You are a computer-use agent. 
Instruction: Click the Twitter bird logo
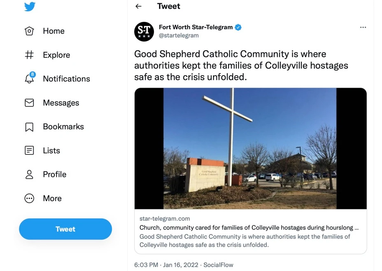click(30, 7)
